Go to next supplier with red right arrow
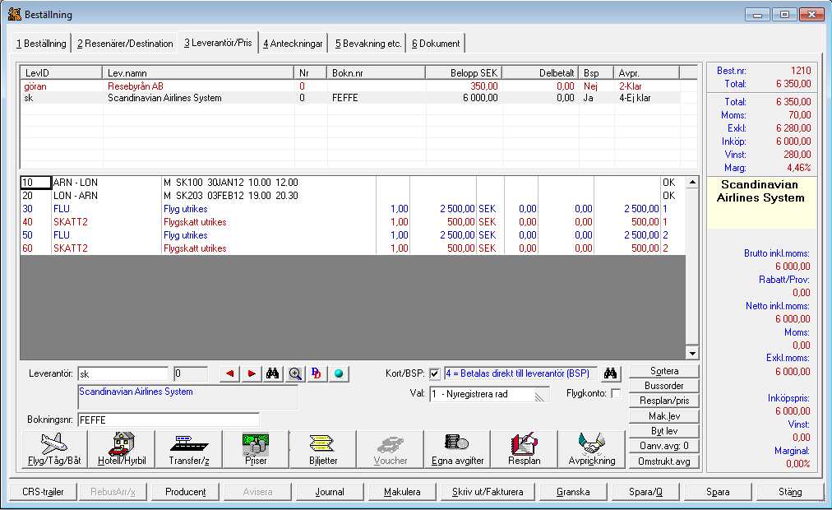The height and width of the screenshot is (510, 832). point(252,373)
